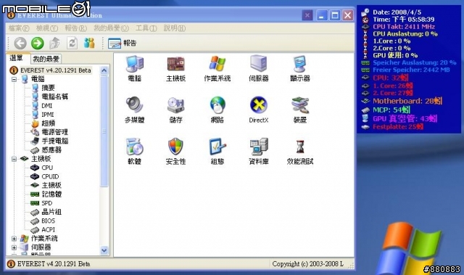The height and width of the screenshot is (275, 464).
Task: Click the green Forward arrow button
Action: pyautogui.click(x=38, y=44)
